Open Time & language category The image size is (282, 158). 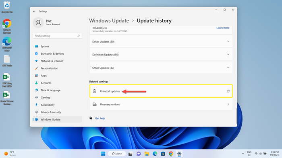pyautogui.click(x=57, y=90)
